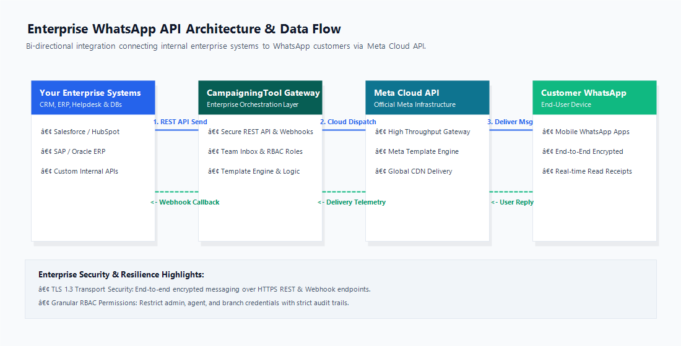Click "Enterprise Orchestration Layer" subtitle
This screenshot has height=346, width=681.
click(253, 104)
